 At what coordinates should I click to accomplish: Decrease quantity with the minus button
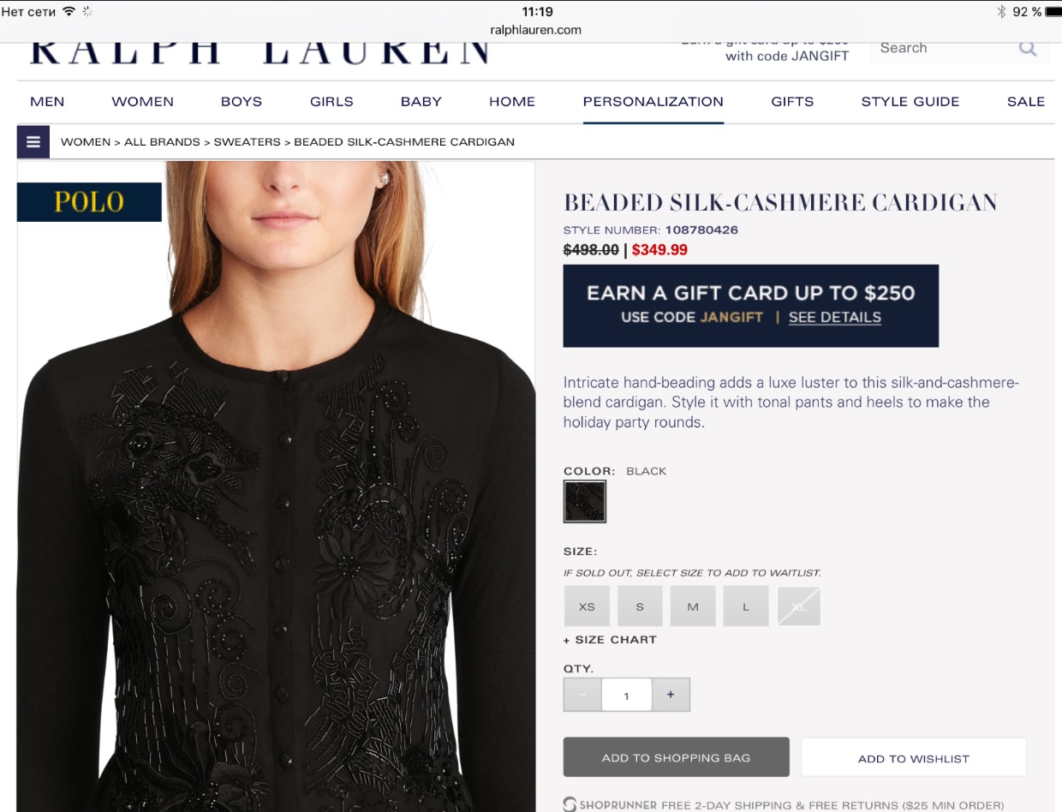[582, 695]
